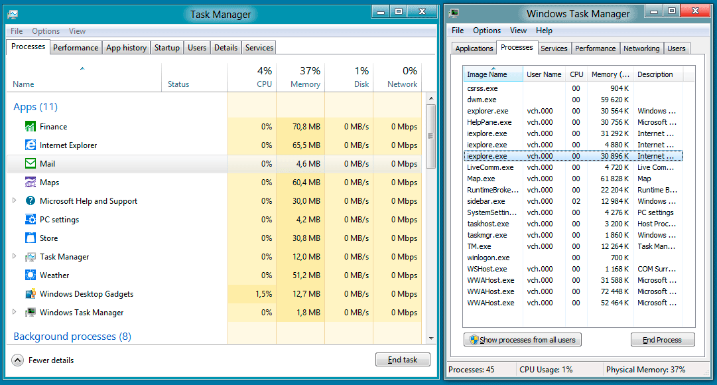Select the Map.exe process row
This screenshot has height=385, width=717.
point(573,179)
